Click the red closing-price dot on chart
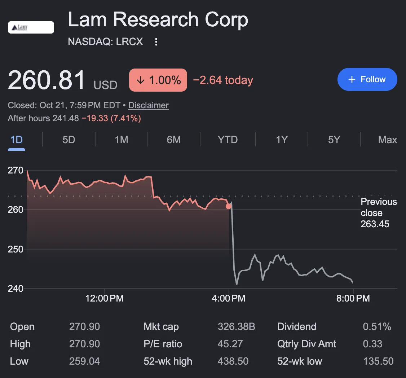Image resolution: width=406 pixels, height=378 pixels. [228, 206]
